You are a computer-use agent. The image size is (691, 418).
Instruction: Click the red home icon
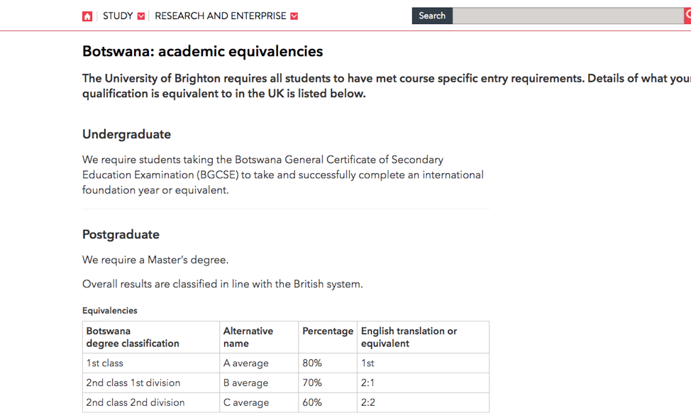[87, 16]
